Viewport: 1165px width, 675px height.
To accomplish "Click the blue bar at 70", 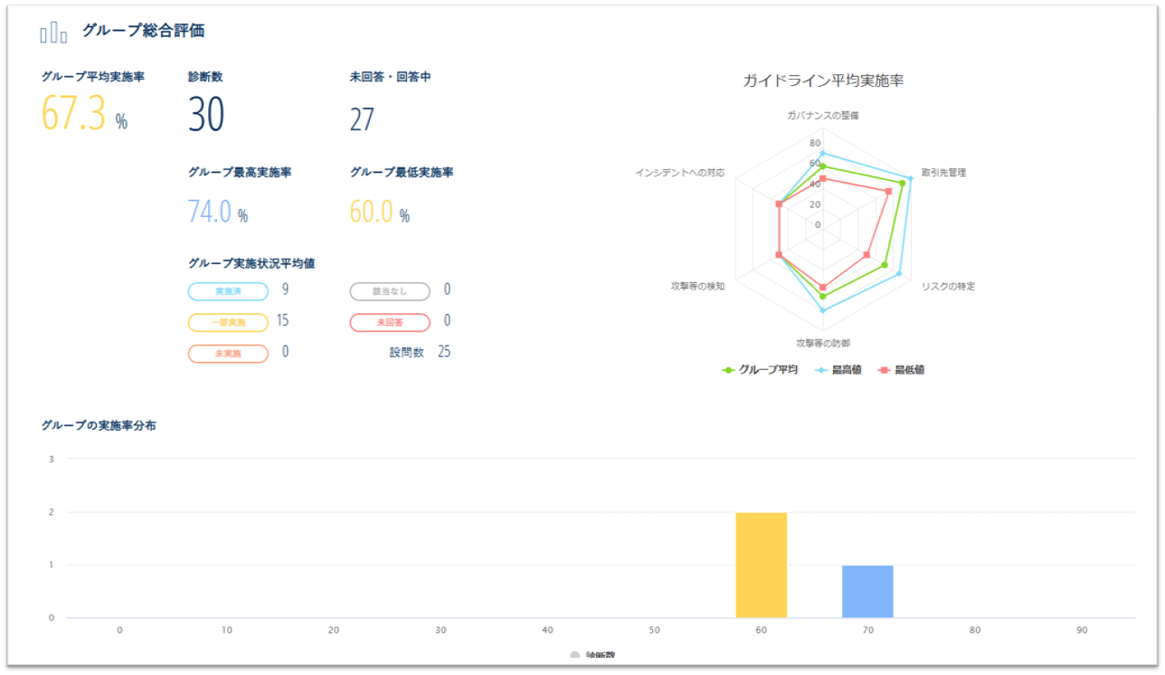I will 867,591.
